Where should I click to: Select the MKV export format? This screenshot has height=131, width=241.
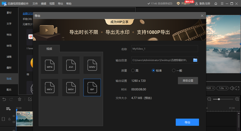pyautogui.click(x=50, y=88)
